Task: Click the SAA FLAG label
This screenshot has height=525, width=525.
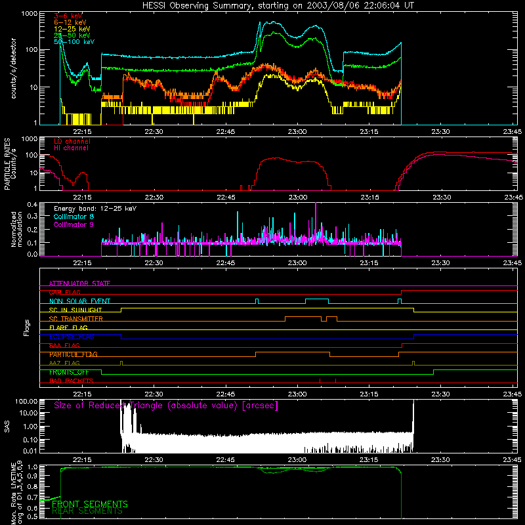Action: (64, 345)
